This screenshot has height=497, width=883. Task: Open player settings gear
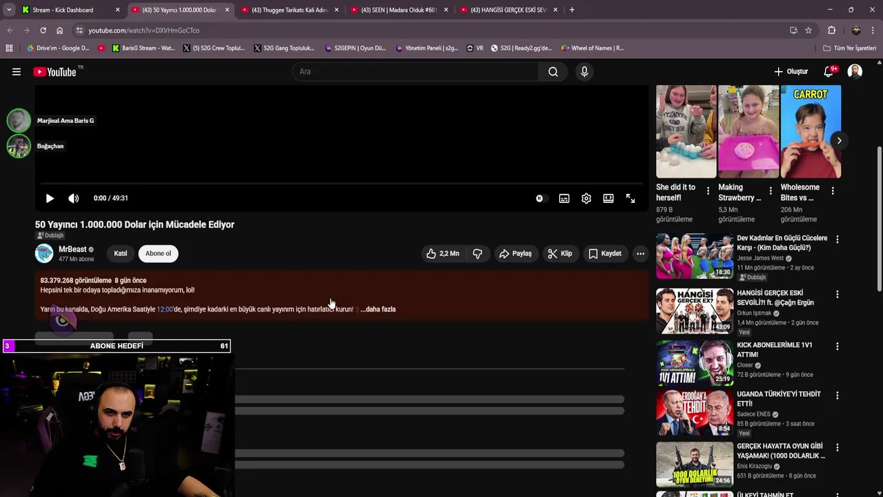coord(586,198)
